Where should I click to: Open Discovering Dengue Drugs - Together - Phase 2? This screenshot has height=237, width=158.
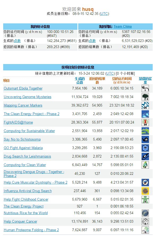coord(34,174)
